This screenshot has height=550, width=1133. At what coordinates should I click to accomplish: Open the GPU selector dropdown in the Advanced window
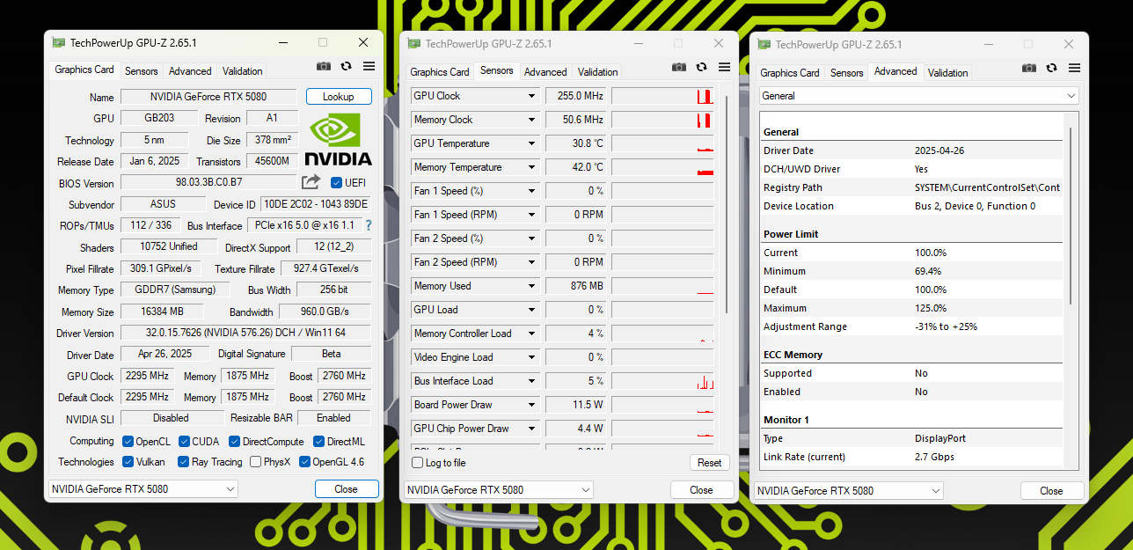(848, 491)
